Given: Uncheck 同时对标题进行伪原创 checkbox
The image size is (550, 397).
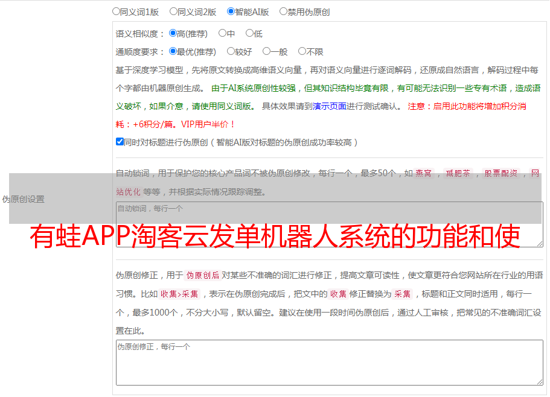Looking at the screenshot, I should [x=120, y=142].
